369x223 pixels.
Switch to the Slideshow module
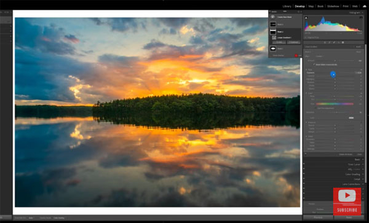tap(333, 6)
